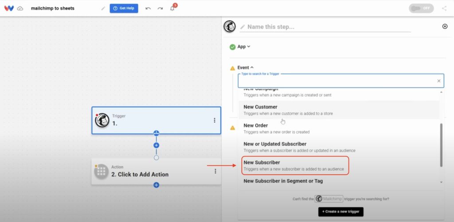Close the step configuration panel
Viewport: 454px width, 222px height.
point(445,26)
